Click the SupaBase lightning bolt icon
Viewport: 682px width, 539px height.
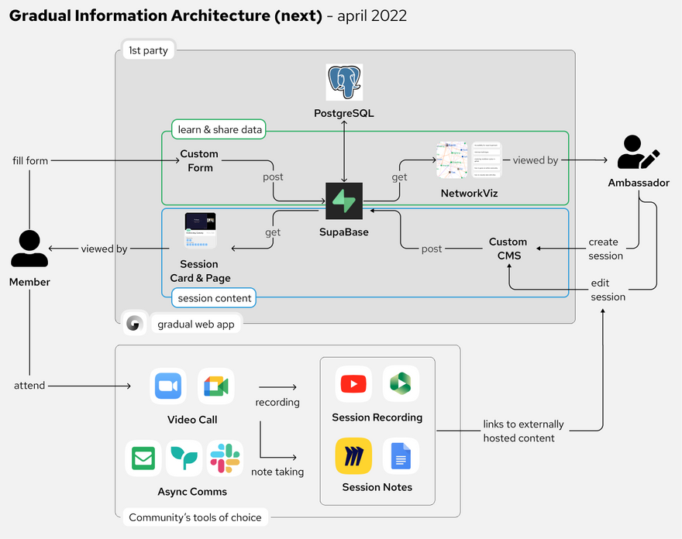pos(344,201)
